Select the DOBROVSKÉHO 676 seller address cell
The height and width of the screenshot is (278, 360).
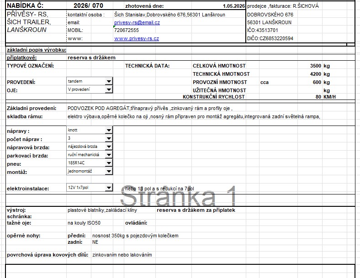point(270,15)
